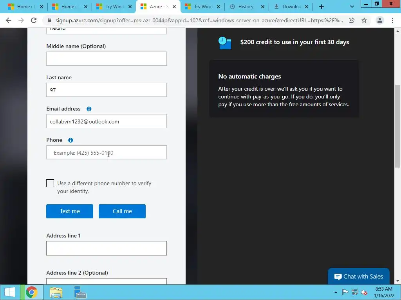This screenshot has height=300, width=401.
Task: Click the Address line 1 field
Action: (x=107, y=248)
